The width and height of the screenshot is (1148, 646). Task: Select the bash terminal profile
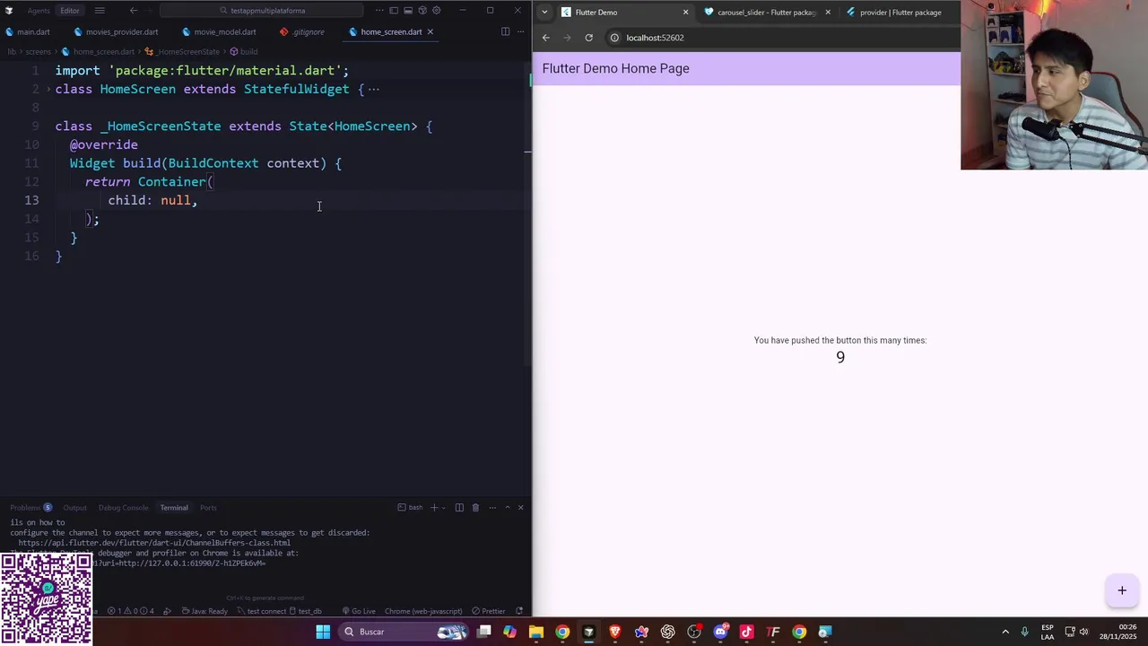coord(411,508)
